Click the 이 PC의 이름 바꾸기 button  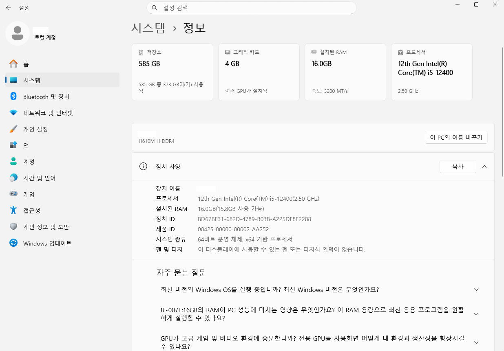[x=456, y=138]
